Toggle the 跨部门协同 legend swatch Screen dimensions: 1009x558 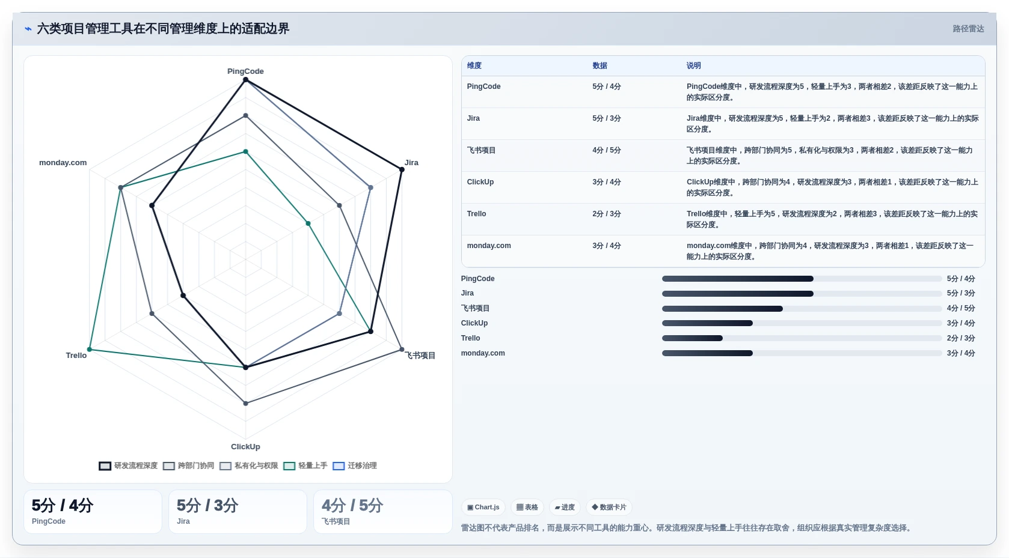pyautogui.click(x=169, y=466)
